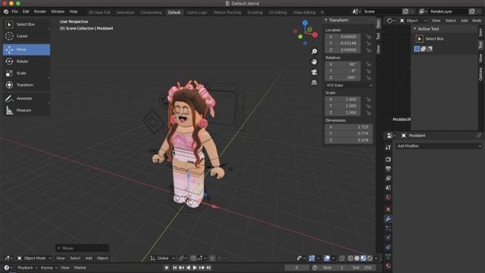Open the Object Mode dropdown

point(34,258)
